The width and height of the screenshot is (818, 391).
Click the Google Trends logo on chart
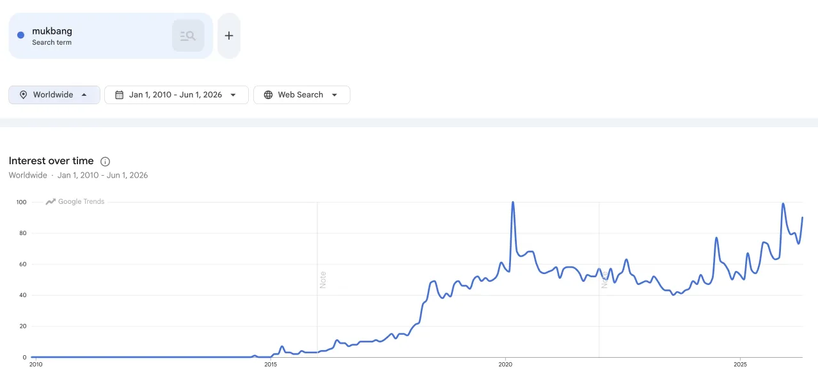tap(75, 202)
